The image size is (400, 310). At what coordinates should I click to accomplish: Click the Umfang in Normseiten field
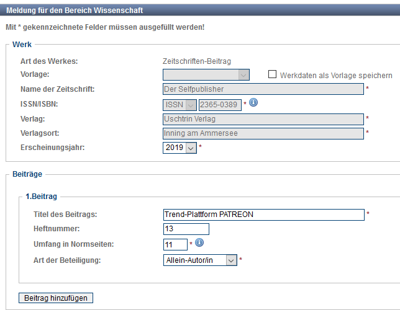click(175, 245)
